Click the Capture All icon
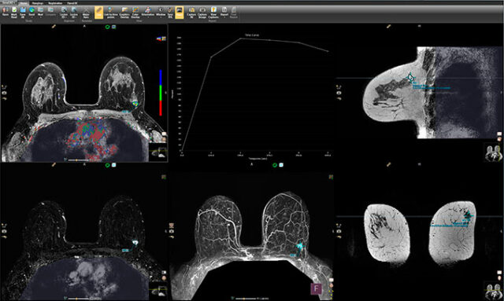The image size is (504, 301). click(191, 13)
